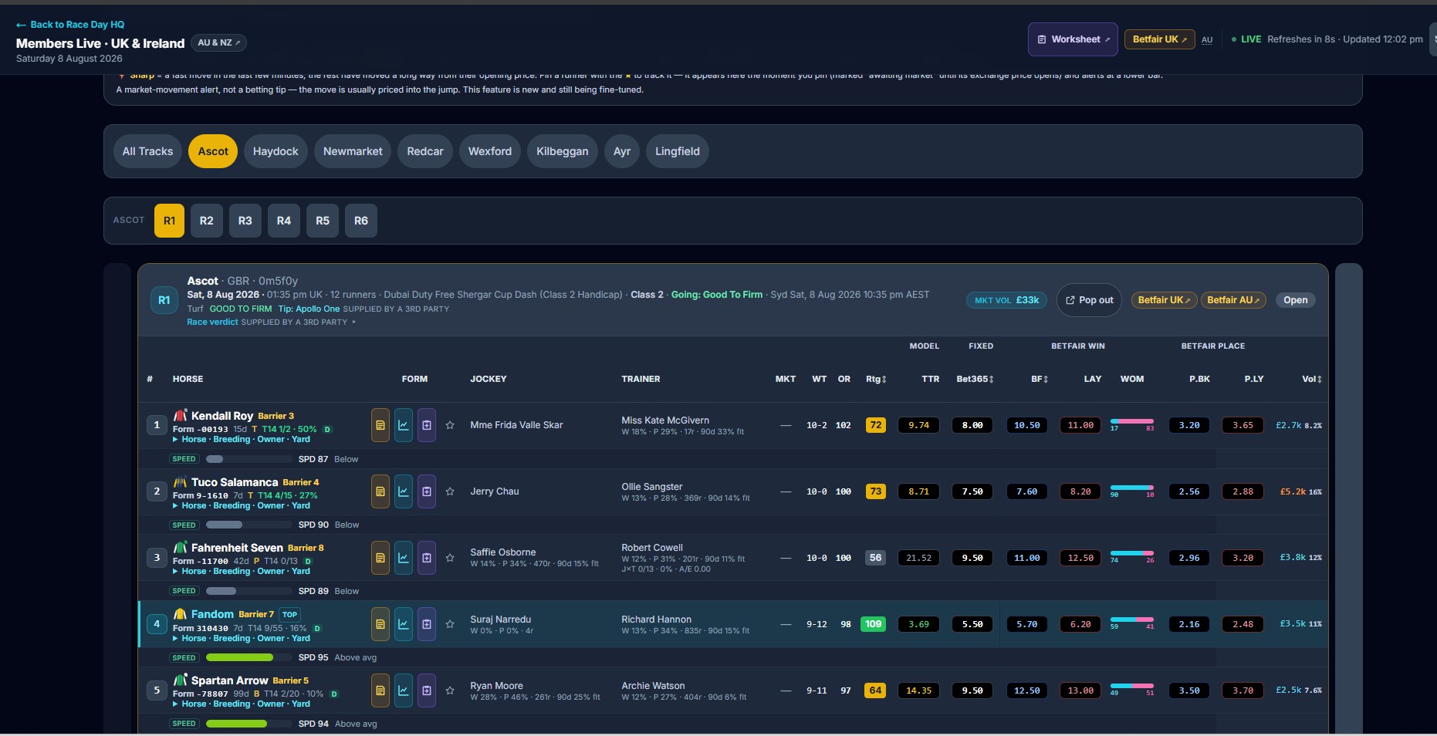Select the Redcar track tab
The height and width of the screenshot is (736, 1437).
tap(425, 151)
